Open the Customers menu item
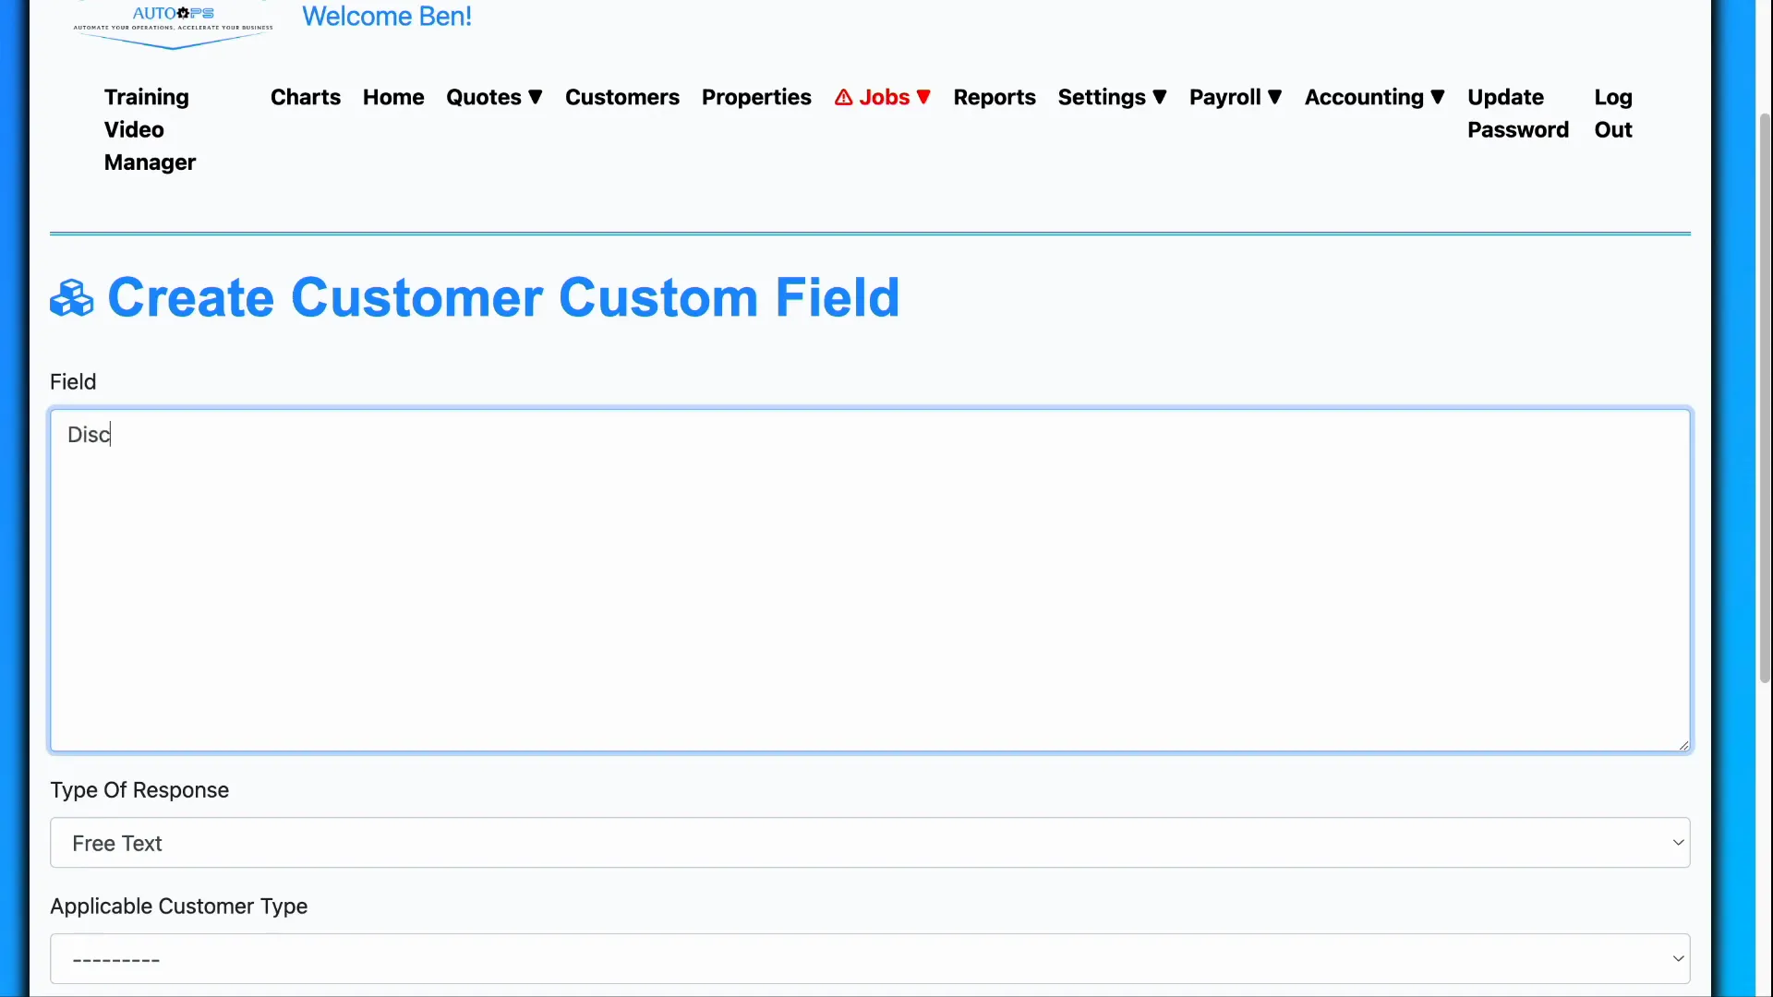The image size is (1773, 997). pyautogui.click(x=622, y=97)
